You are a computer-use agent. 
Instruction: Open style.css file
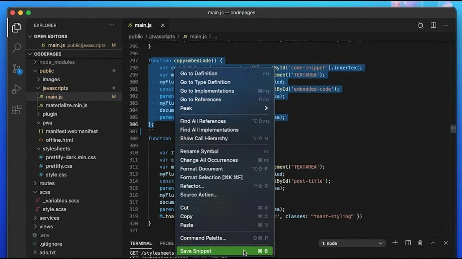point(56,174)
